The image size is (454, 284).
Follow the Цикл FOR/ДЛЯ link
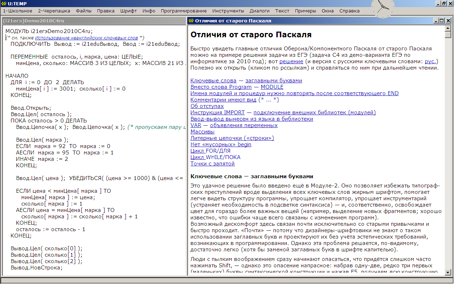210,151
